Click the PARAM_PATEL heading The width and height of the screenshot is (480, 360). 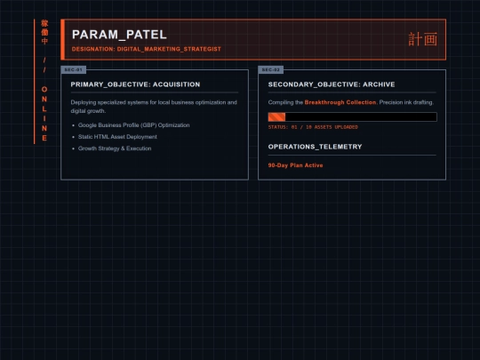[x=119, y=35]
